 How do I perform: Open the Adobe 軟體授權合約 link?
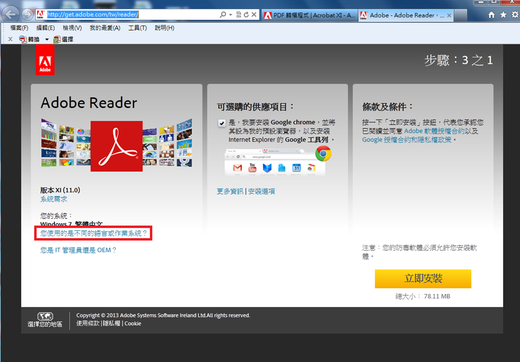tap(434, 131)
